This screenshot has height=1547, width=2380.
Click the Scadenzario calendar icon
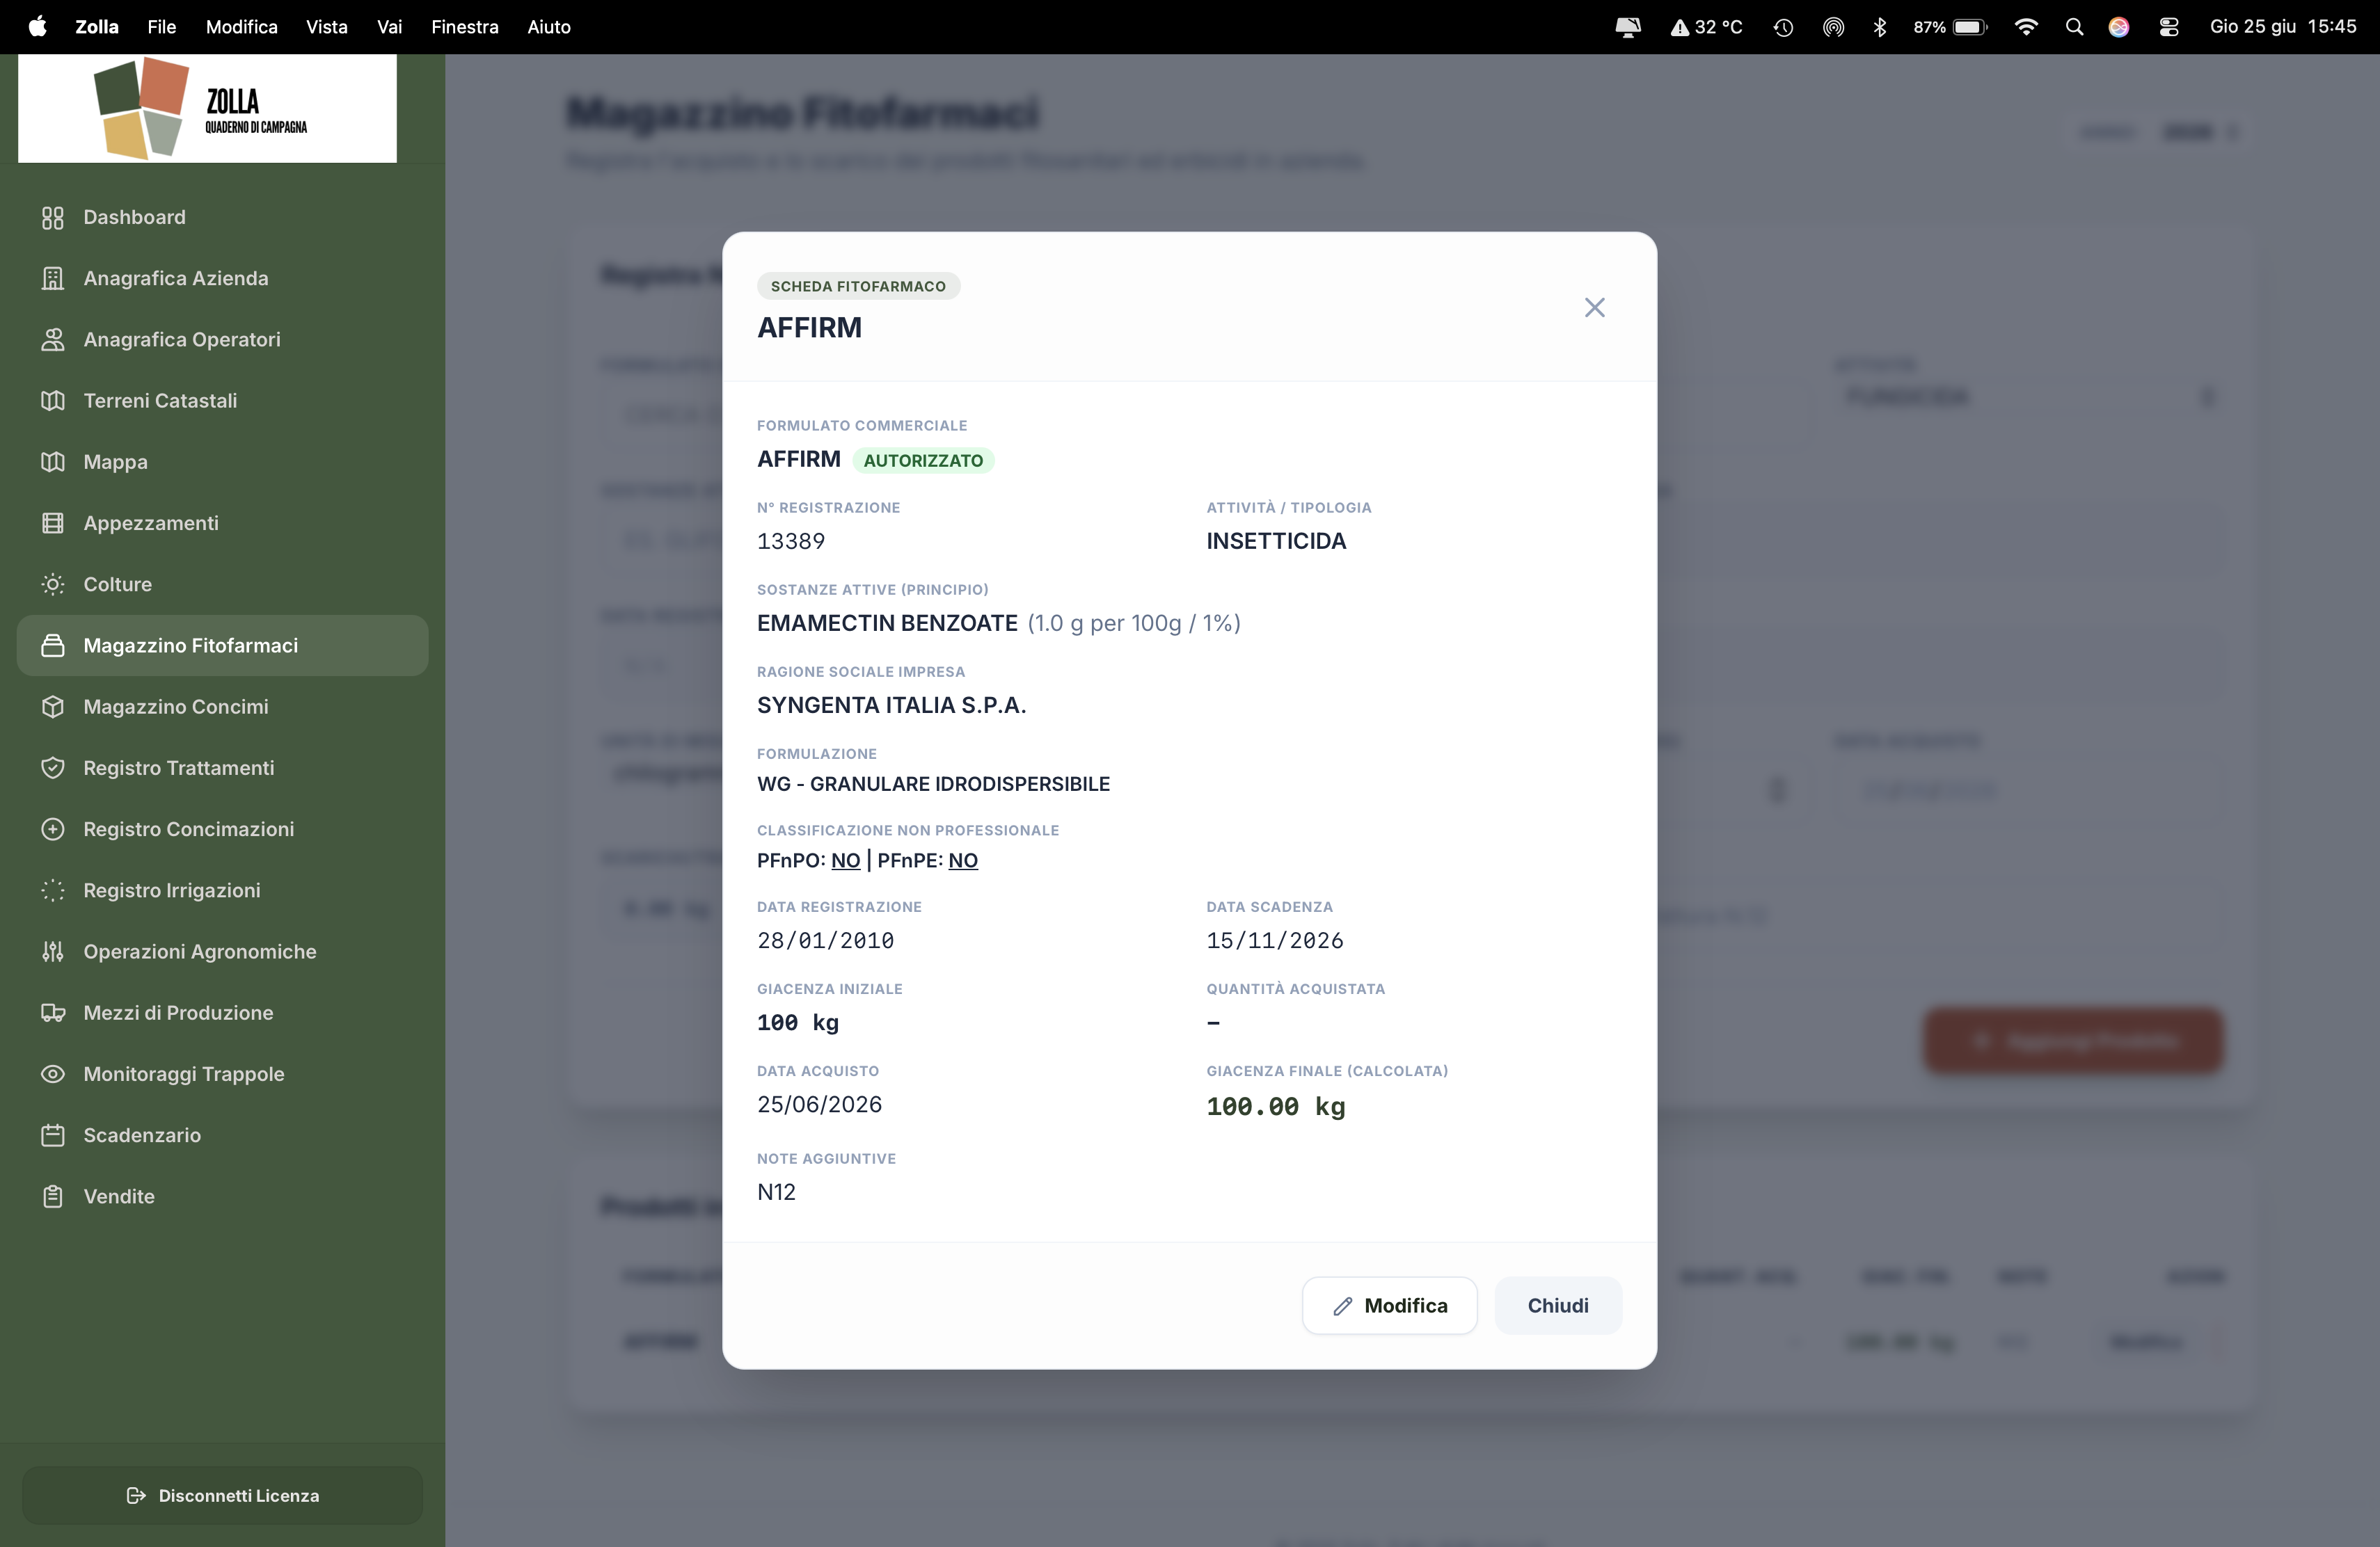pos(53,1135)
